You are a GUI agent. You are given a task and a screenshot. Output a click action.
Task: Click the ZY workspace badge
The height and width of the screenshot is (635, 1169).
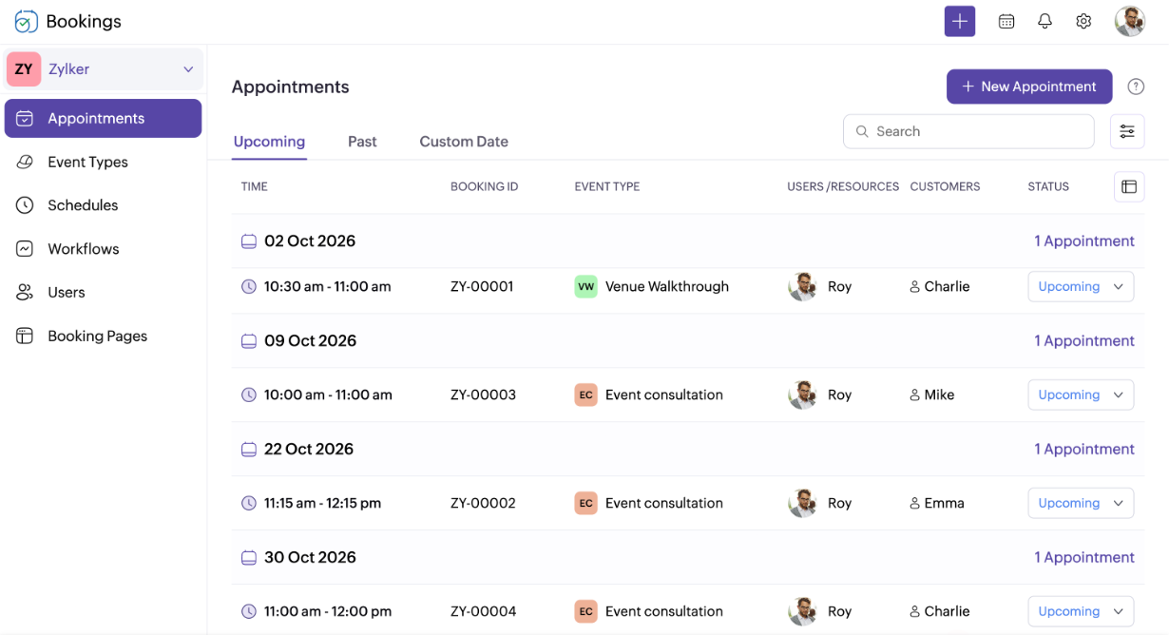click(24, 69)
